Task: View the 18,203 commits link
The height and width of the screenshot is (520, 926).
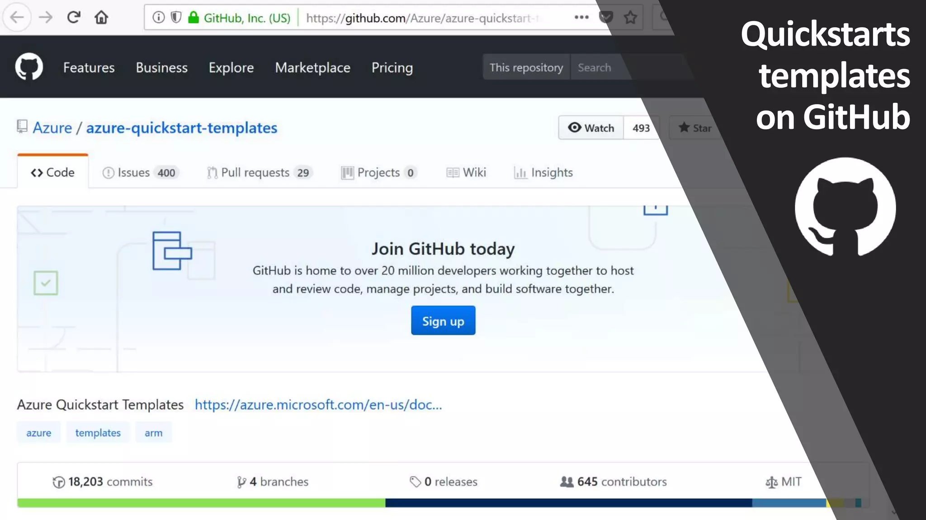Action: point(103,482)
